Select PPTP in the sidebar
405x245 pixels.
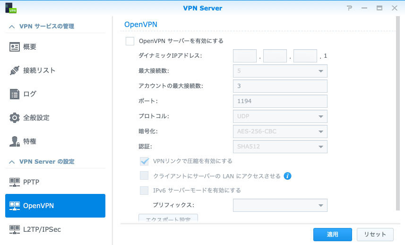click(55, 182)
